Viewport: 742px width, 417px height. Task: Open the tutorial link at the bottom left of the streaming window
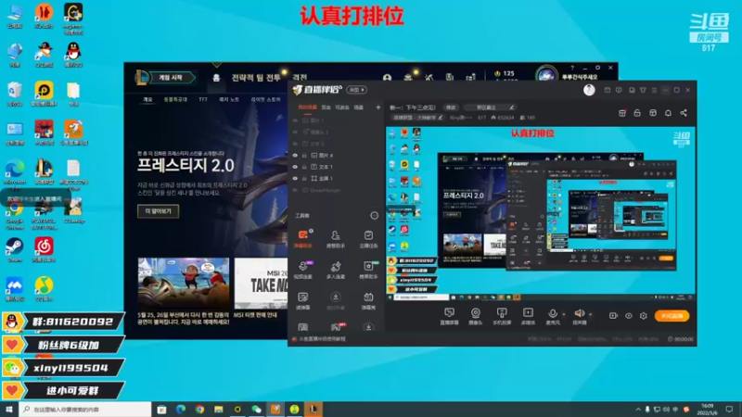[x=322, y=339]
